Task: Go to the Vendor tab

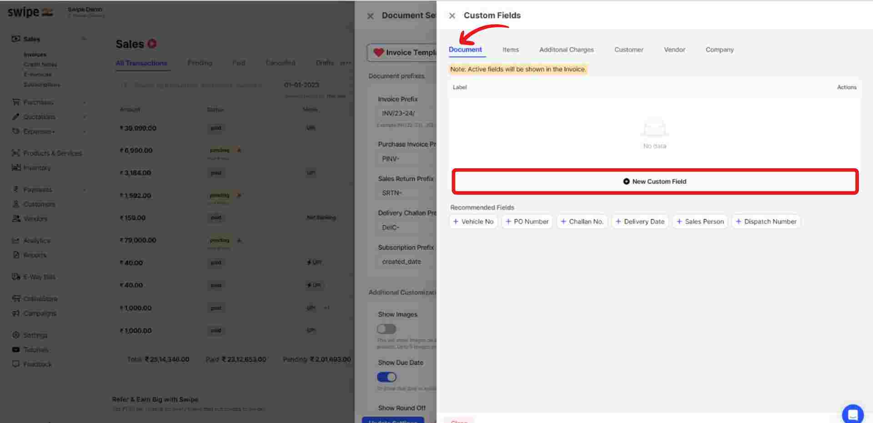Action: (674, 50)
